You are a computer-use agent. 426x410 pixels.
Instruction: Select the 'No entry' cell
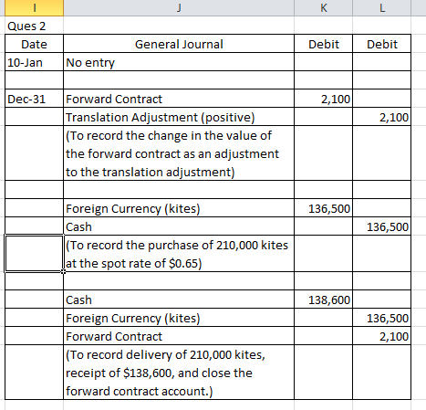[x=179, y=62]
